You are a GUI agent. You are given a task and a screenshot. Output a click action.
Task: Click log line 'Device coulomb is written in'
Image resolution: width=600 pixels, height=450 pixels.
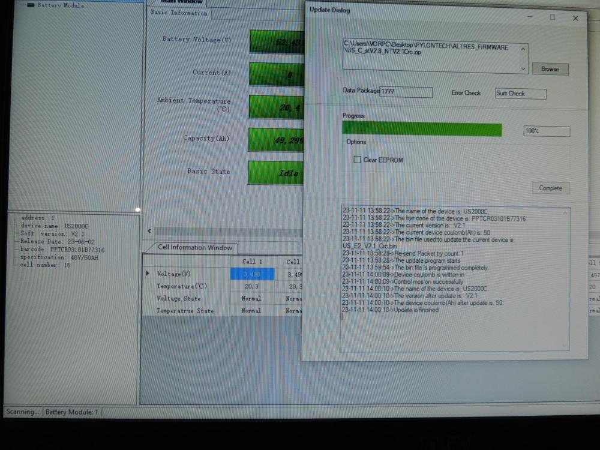pos(403,275)
